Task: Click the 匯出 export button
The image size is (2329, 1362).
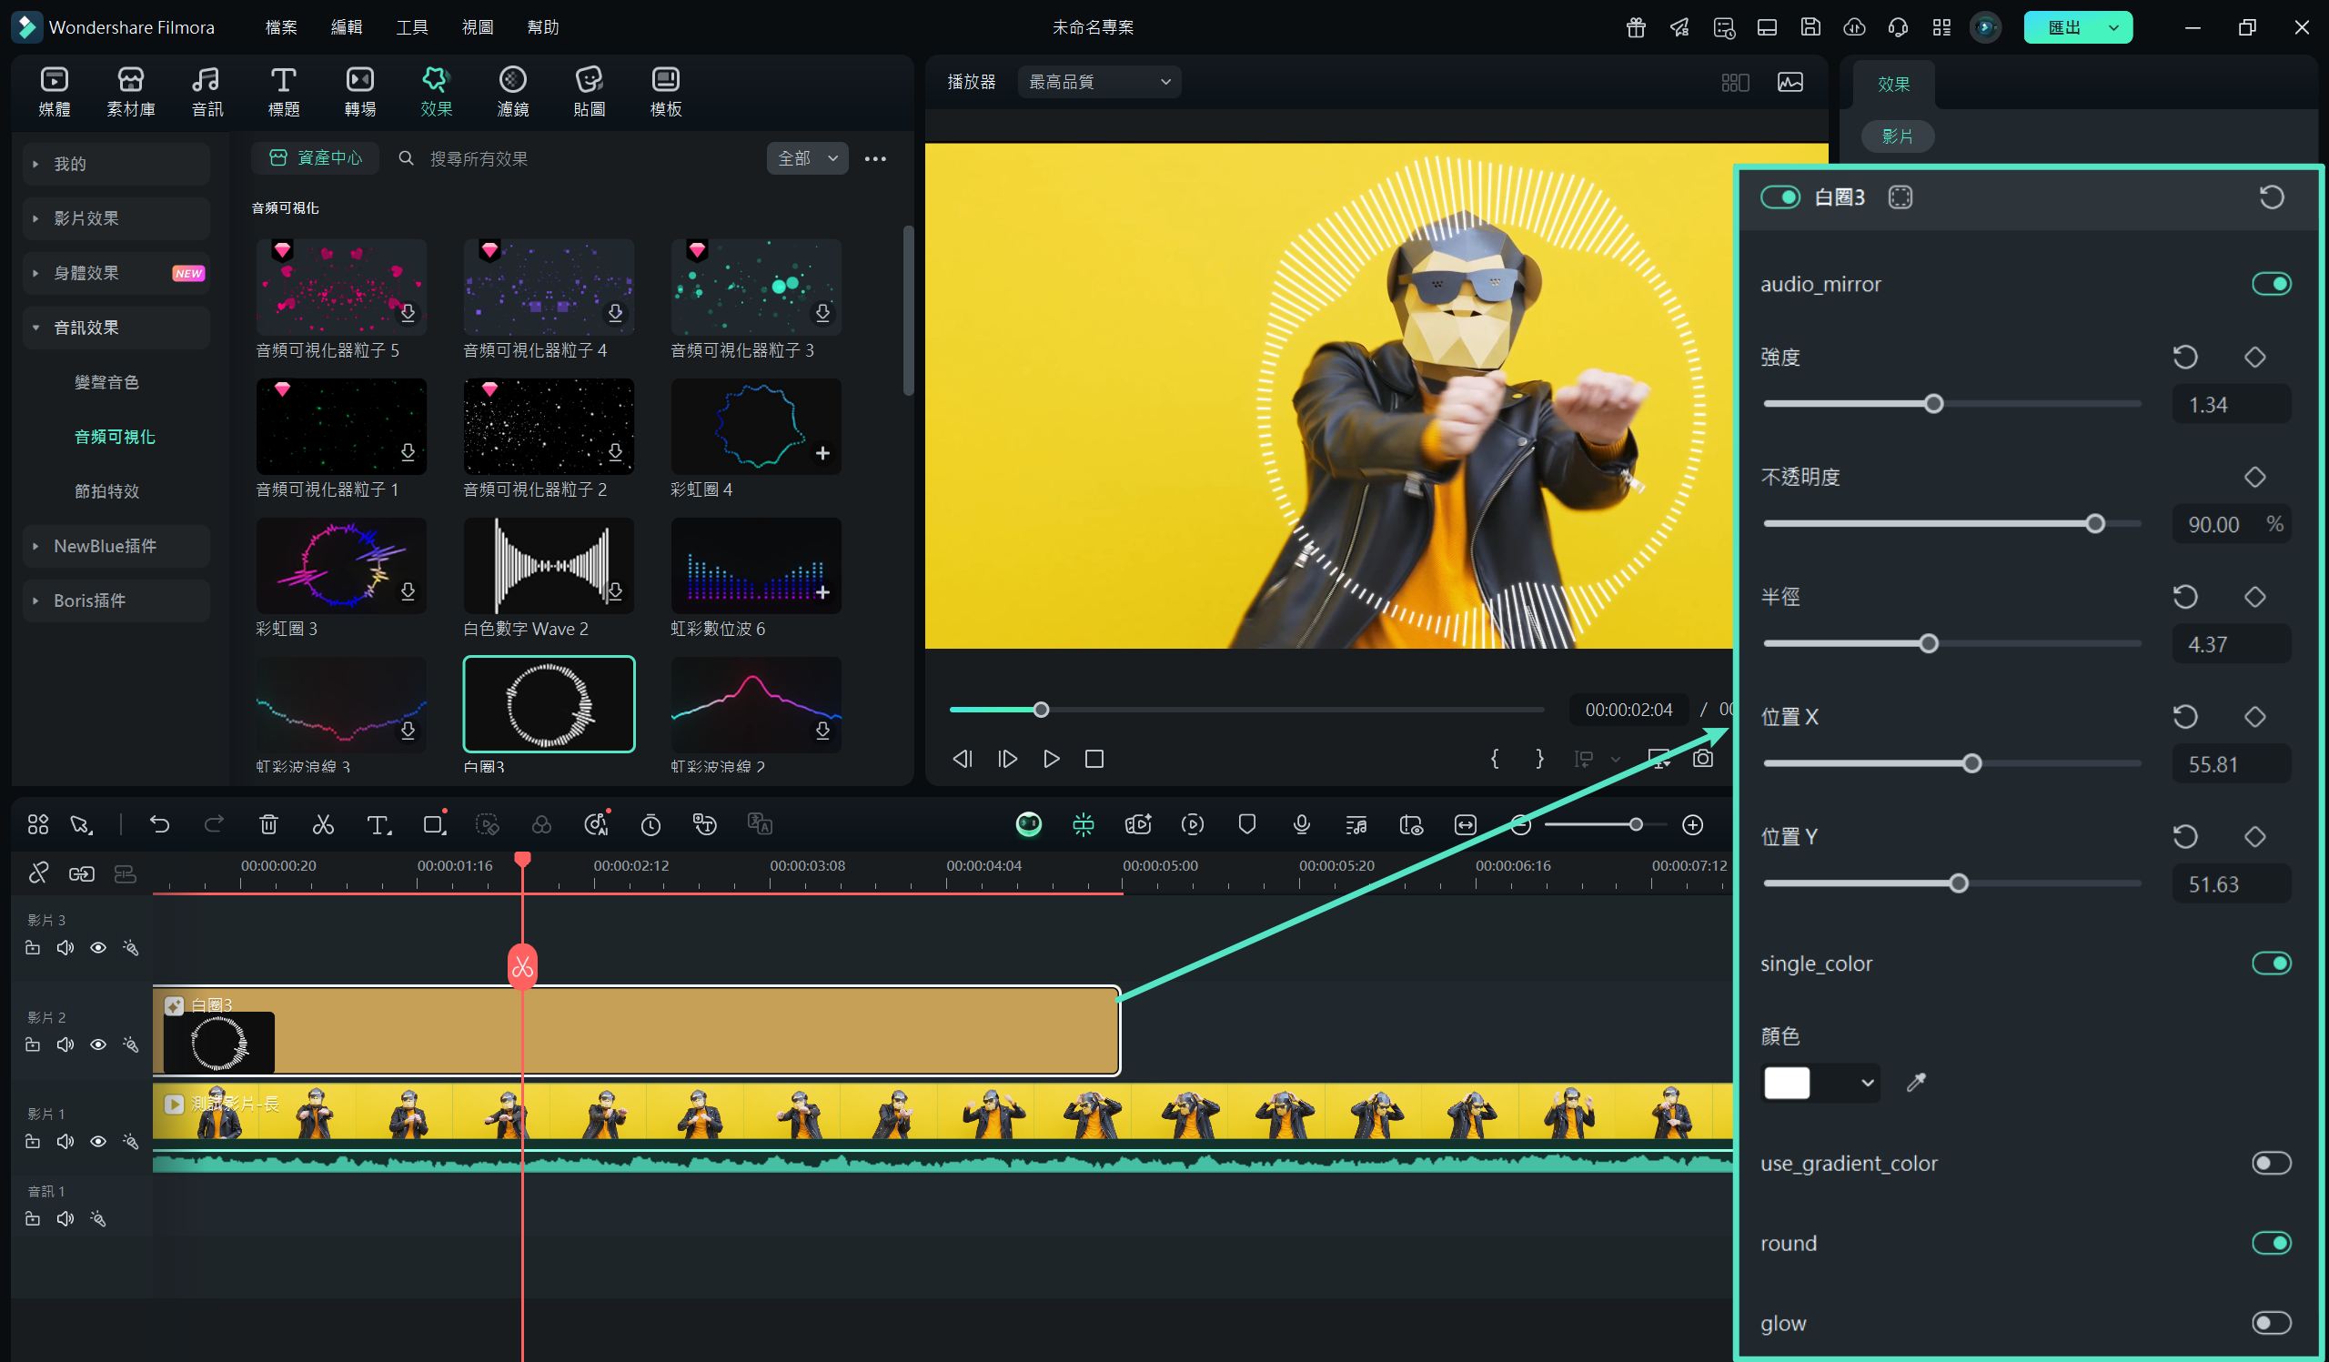Action: pyautogui.click(x=2078, y=26)
